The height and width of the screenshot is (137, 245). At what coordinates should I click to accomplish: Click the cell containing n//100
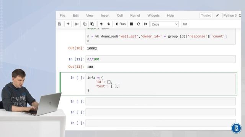pyautogui.click(x=160, y=59)
